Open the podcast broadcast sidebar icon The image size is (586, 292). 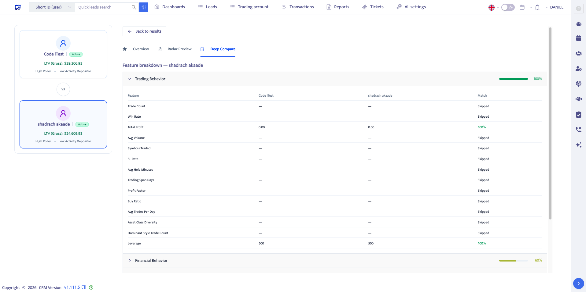(x=578, y=84)
